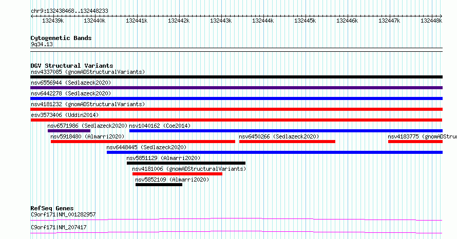Screen dimensions: 457x239
Task: Click the nsv1040162 (Coe2014) label
Action: tap(160, 126)
